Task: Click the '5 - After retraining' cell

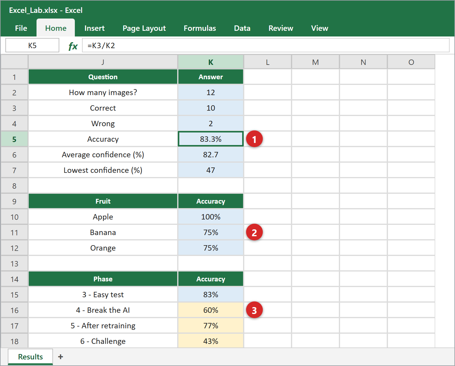Action: click(x=103, y=326)
